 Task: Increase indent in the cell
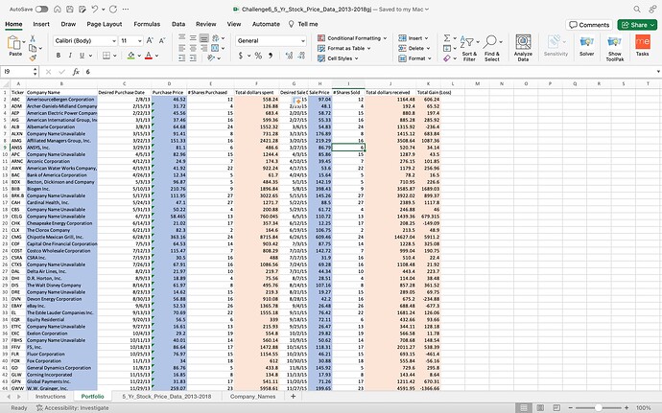coord(193,58)
